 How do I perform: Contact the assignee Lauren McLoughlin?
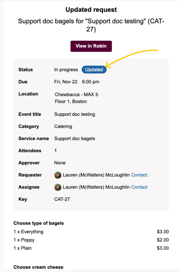tap(139, 187)
